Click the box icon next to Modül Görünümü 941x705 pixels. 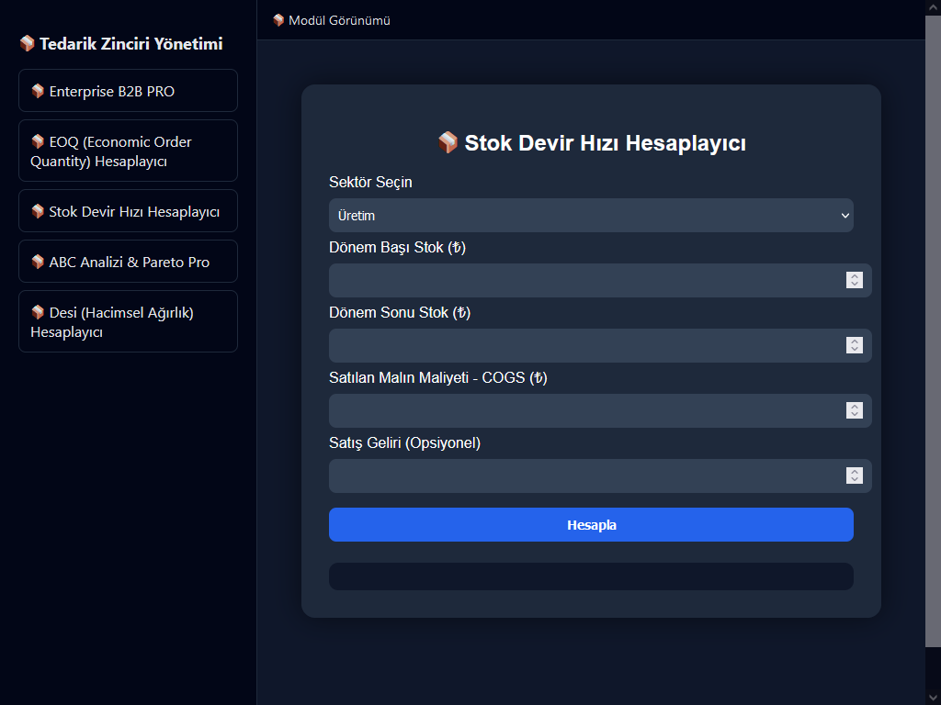click(x=278, y=20)
